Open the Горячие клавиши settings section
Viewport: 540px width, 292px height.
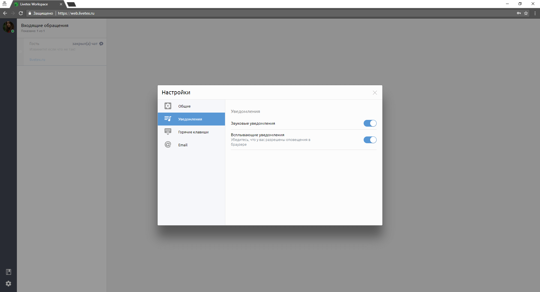click(x=193, y=132)
